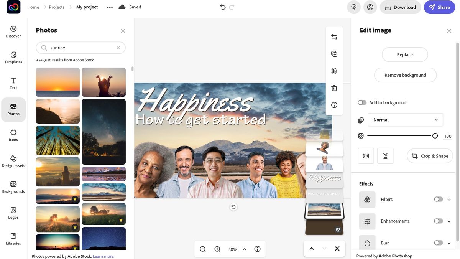This screenshot has width=460, height=259.
Task: Click the Remove background button
Action: click(x=405, y=75)
